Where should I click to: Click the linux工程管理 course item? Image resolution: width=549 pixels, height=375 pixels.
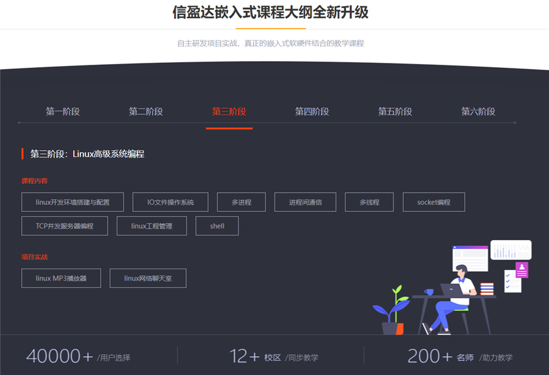pos(151,225)
